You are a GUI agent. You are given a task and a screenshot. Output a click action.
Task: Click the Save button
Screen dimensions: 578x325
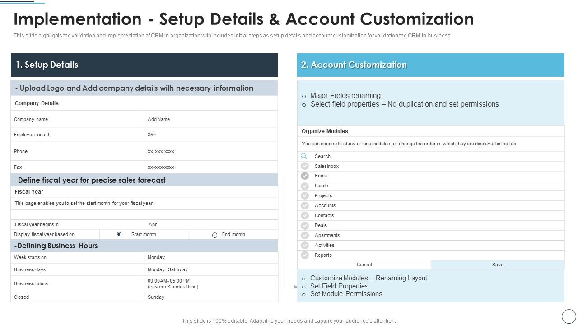pos(497,265)
